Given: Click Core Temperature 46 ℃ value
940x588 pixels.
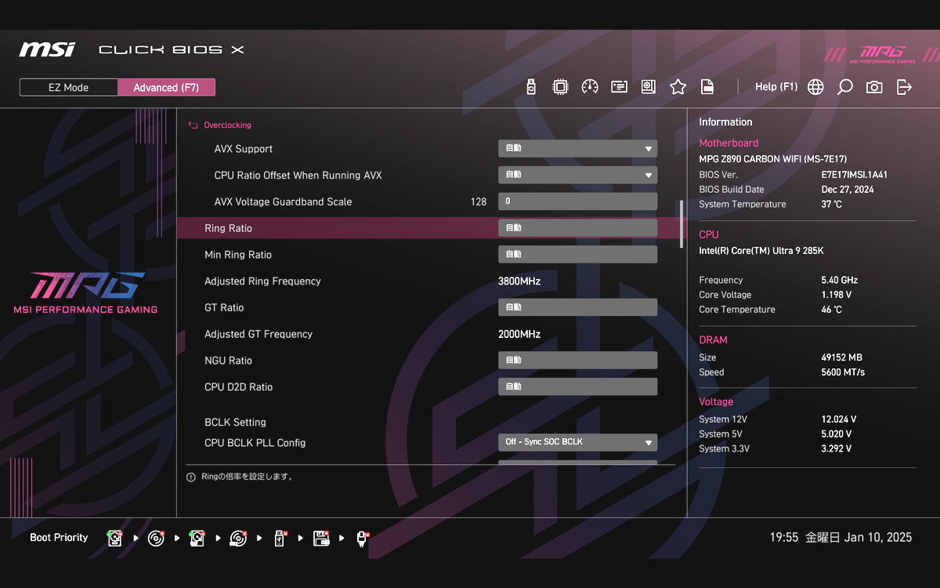Looking at the screenshot, I should pyautogui.click(x=832, y=310).
